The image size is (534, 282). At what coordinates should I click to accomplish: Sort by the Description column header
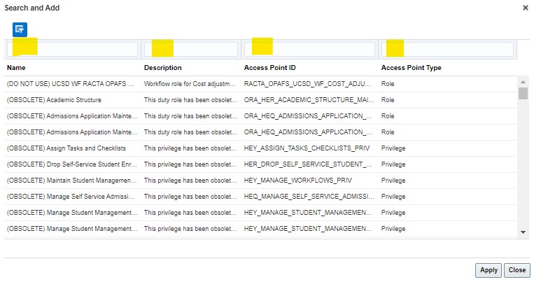click(x=162, y=68)
